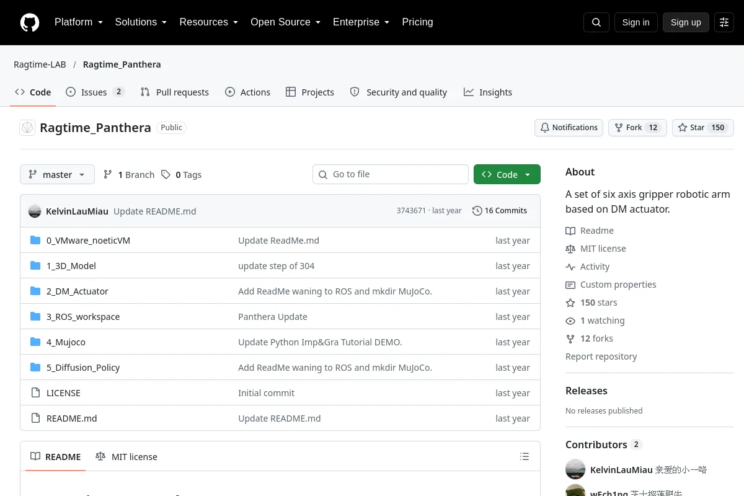Viewport: 744px width, 496px height.
Task: Expand the Platform menu
Action: [x=79, y=22]
